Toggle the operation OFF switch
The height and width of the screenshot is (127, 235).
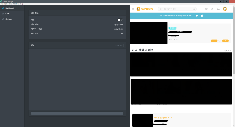click(x=120, y=20)
